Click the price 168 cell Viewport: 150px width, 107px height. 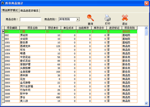tap(53, 72)
